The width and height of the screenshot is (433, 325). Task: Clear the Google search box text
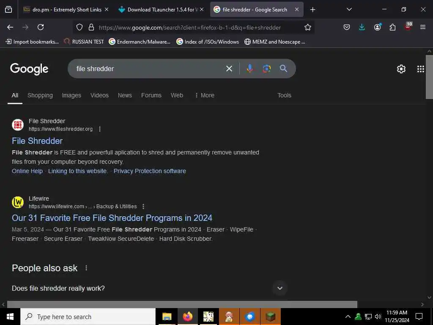(229, 69)
